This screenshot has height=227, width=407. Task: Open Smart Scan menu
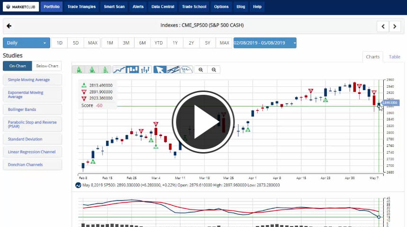pos(114,7)
